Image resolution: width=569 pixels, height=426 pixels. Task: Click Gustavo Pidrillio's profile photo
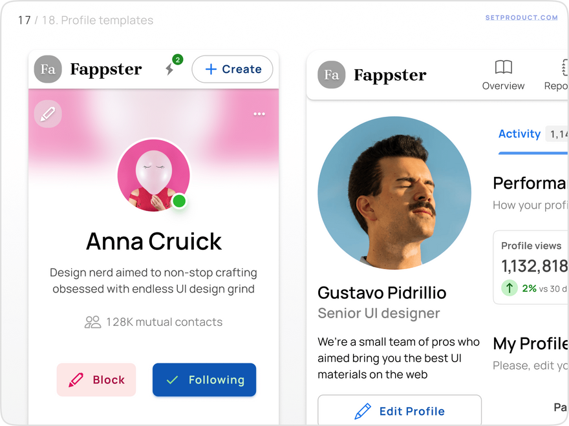[394, 193]
